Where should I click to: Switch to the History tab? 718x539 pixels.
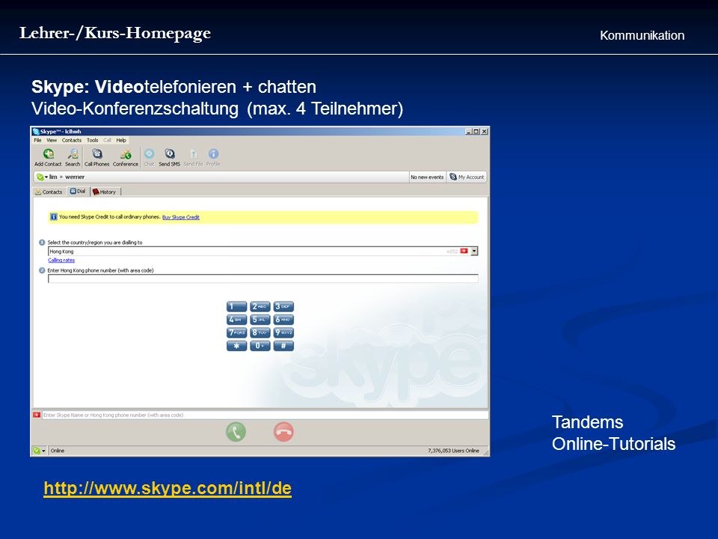(x=105, y=192)
